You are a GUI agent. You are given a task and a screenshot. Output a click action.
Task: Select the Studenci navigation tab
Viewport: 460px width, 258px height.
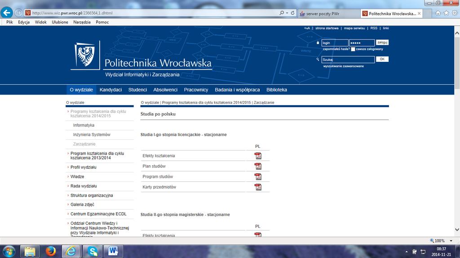pos(137,90)
